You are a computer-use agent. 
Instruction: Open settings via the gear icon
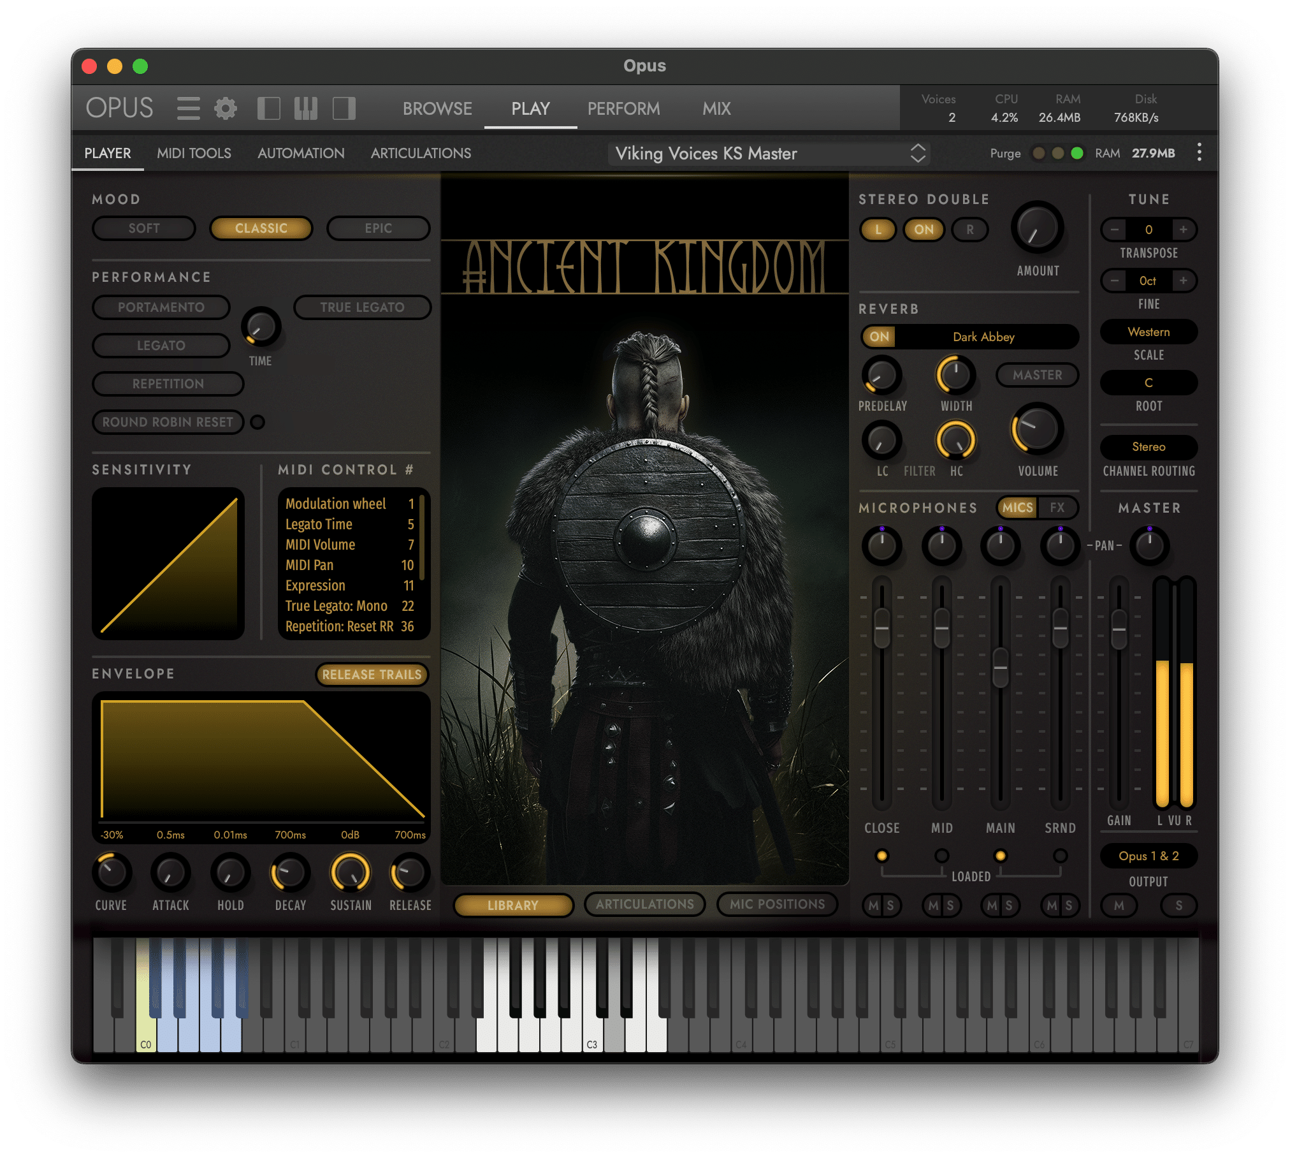[x=226, y=108]
